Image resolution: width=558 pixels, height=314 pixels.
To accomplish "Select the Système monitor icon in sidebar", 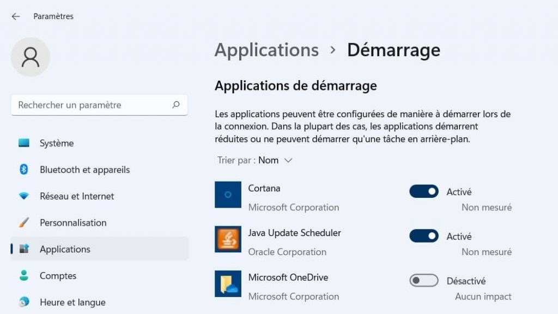I will coord(24,143).
